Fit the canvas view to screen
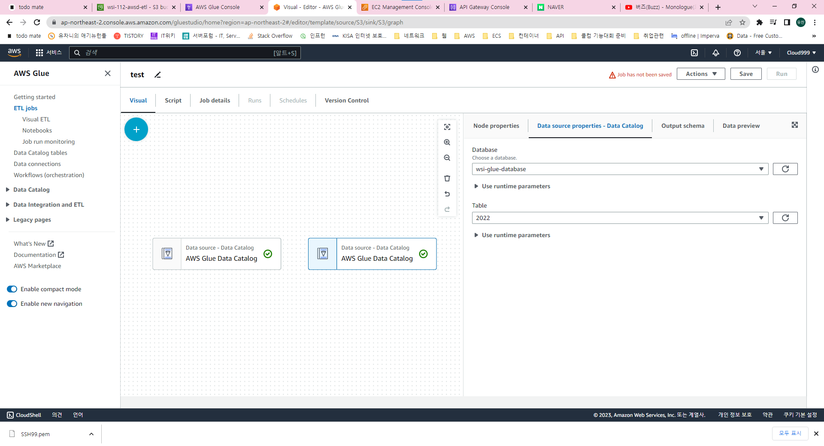824x446 pixels. pyautogui.click(x=447, y=127)
